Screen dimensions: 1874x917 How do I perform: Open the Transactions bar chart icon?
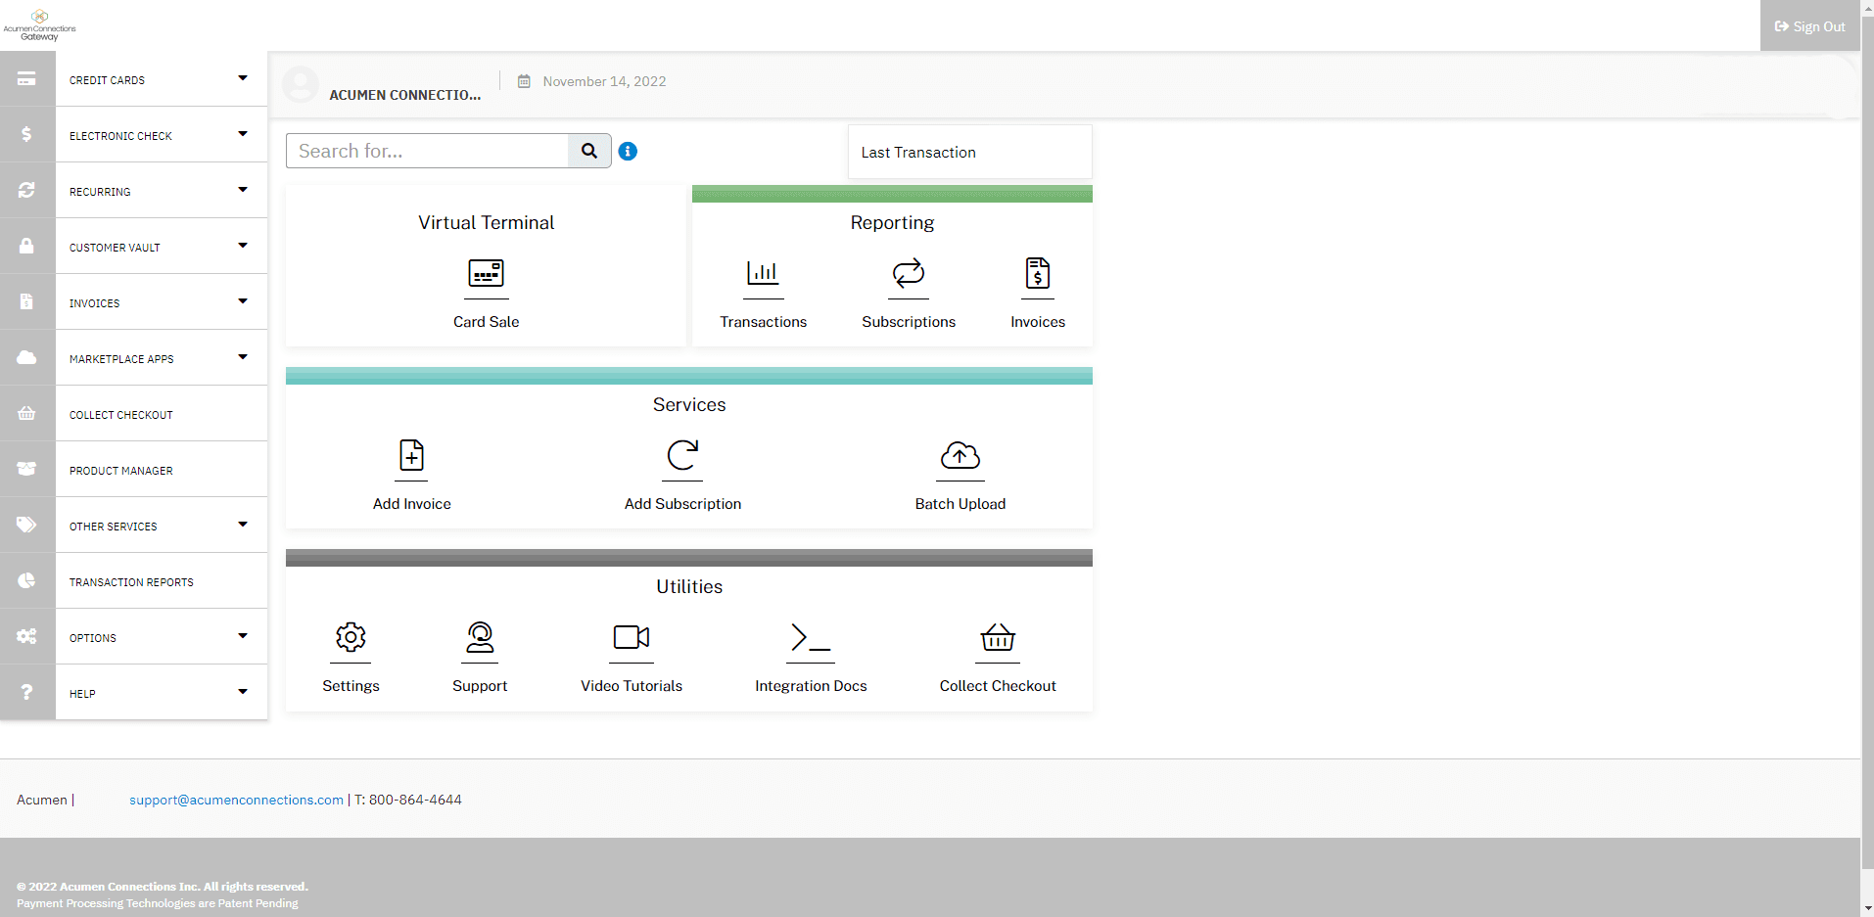click(x=763, y=273)
